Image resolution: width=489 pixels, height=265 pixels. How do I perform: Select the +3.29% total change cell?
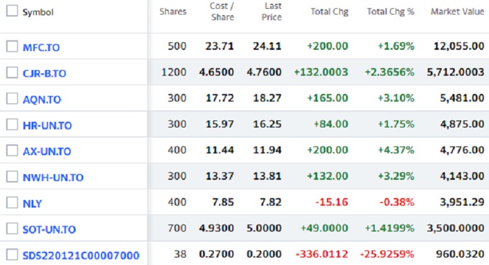pos(396,176)
